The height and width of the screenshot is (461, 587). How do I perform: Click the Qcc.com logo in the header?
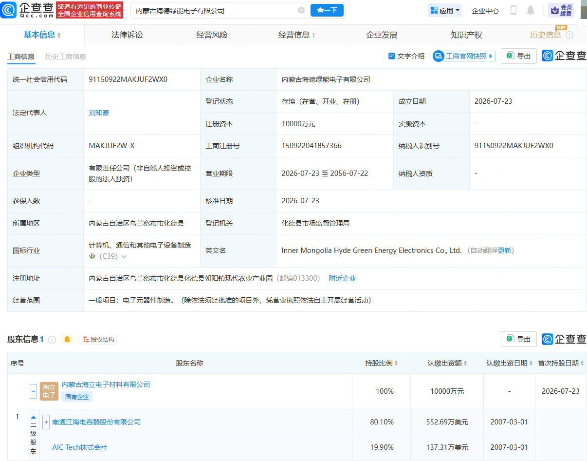click(27, 10)
